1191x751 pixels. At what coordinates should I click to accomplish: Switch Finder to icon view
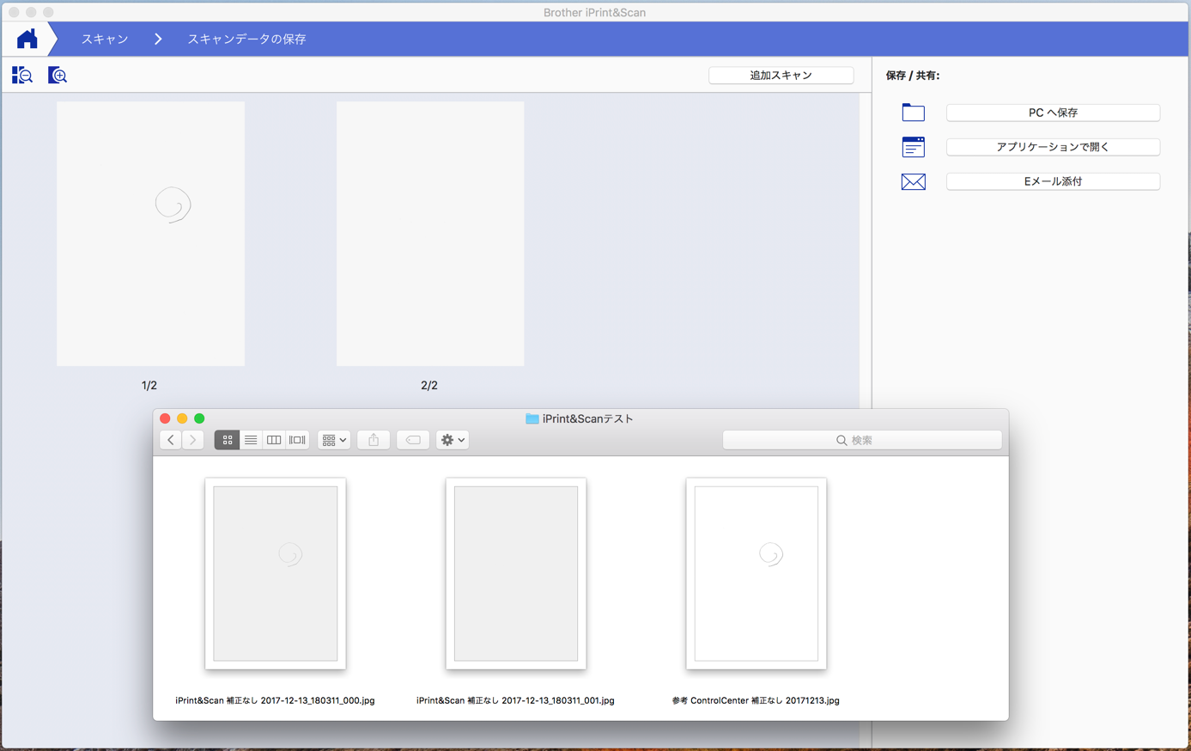[x=228, y=440]
